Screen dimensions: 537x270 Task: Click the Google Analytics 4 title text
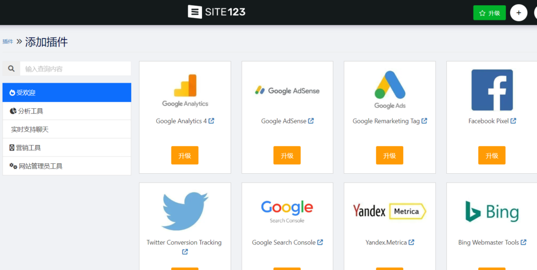point(181,121)
